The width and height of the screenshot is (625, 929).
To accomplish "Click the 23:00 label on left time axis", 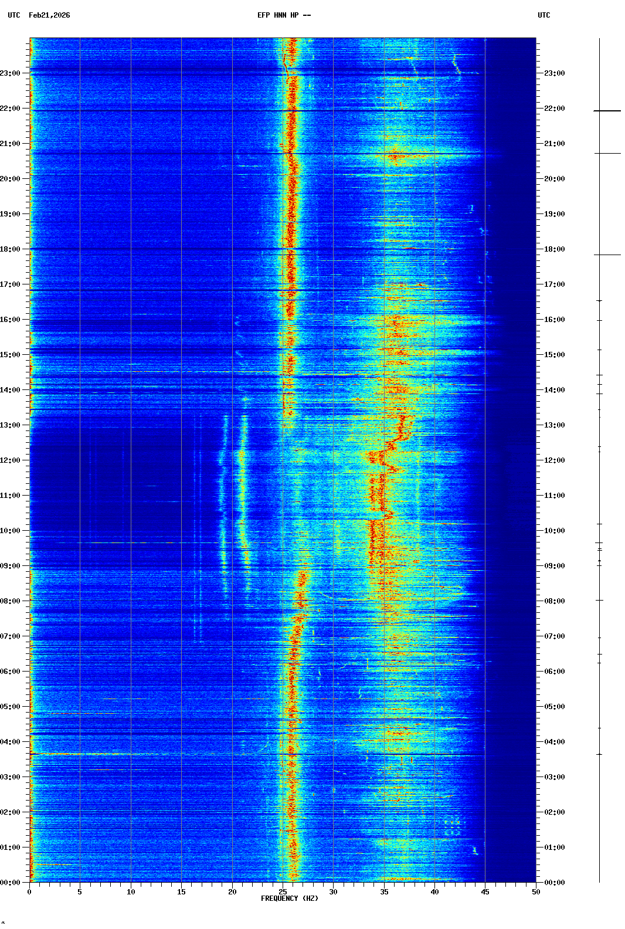I will pos(10,73).
